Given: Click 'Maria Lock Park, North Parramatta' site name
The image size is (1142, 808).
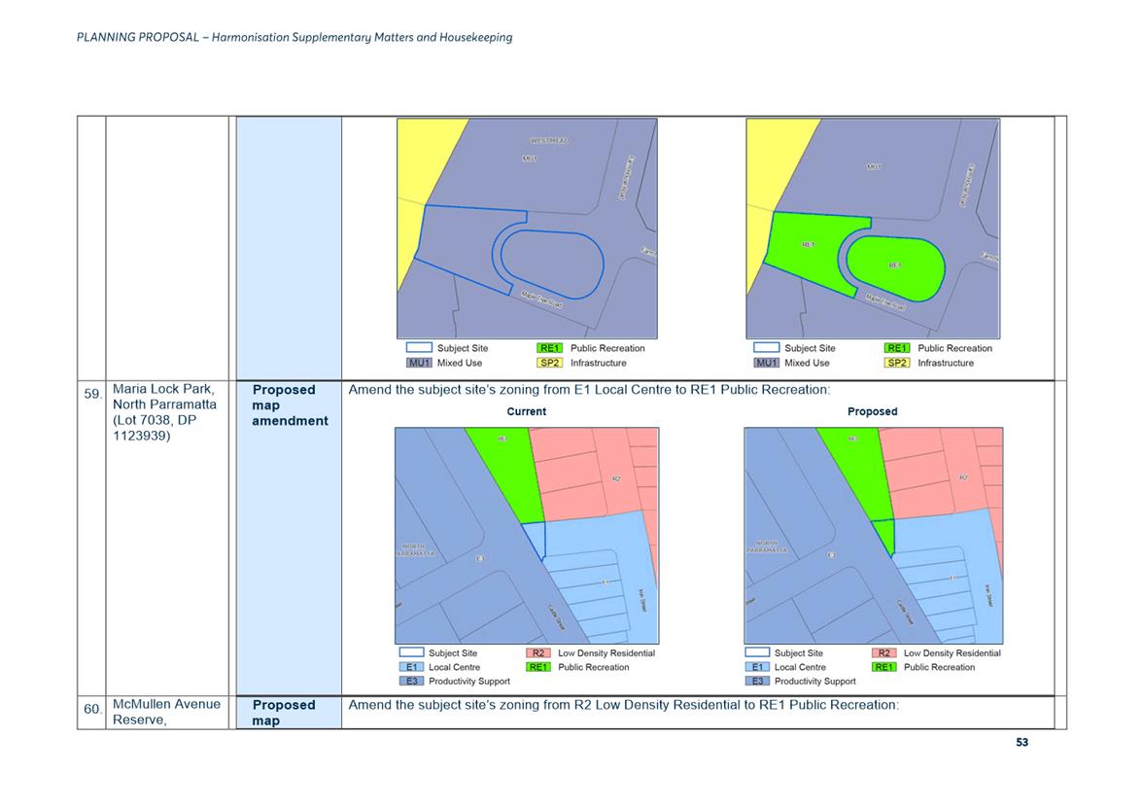Looking at the screenshot, I should [x=164, y=397].
